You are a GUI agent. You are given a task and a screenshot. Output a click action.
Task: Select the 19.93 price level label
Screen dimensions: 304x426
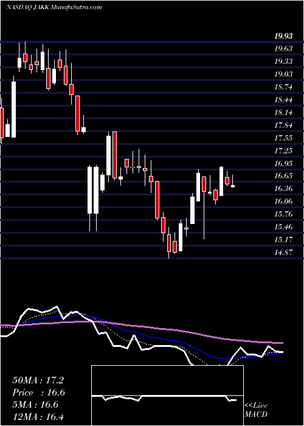[x=284, y=36]
